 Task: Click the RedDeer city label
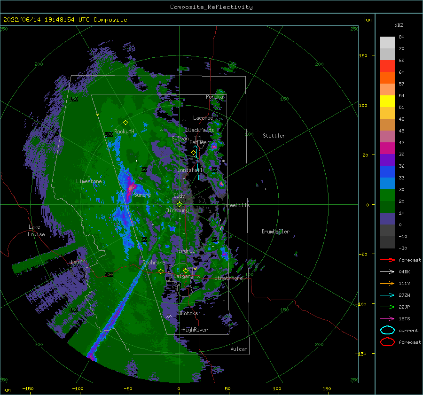199,142
